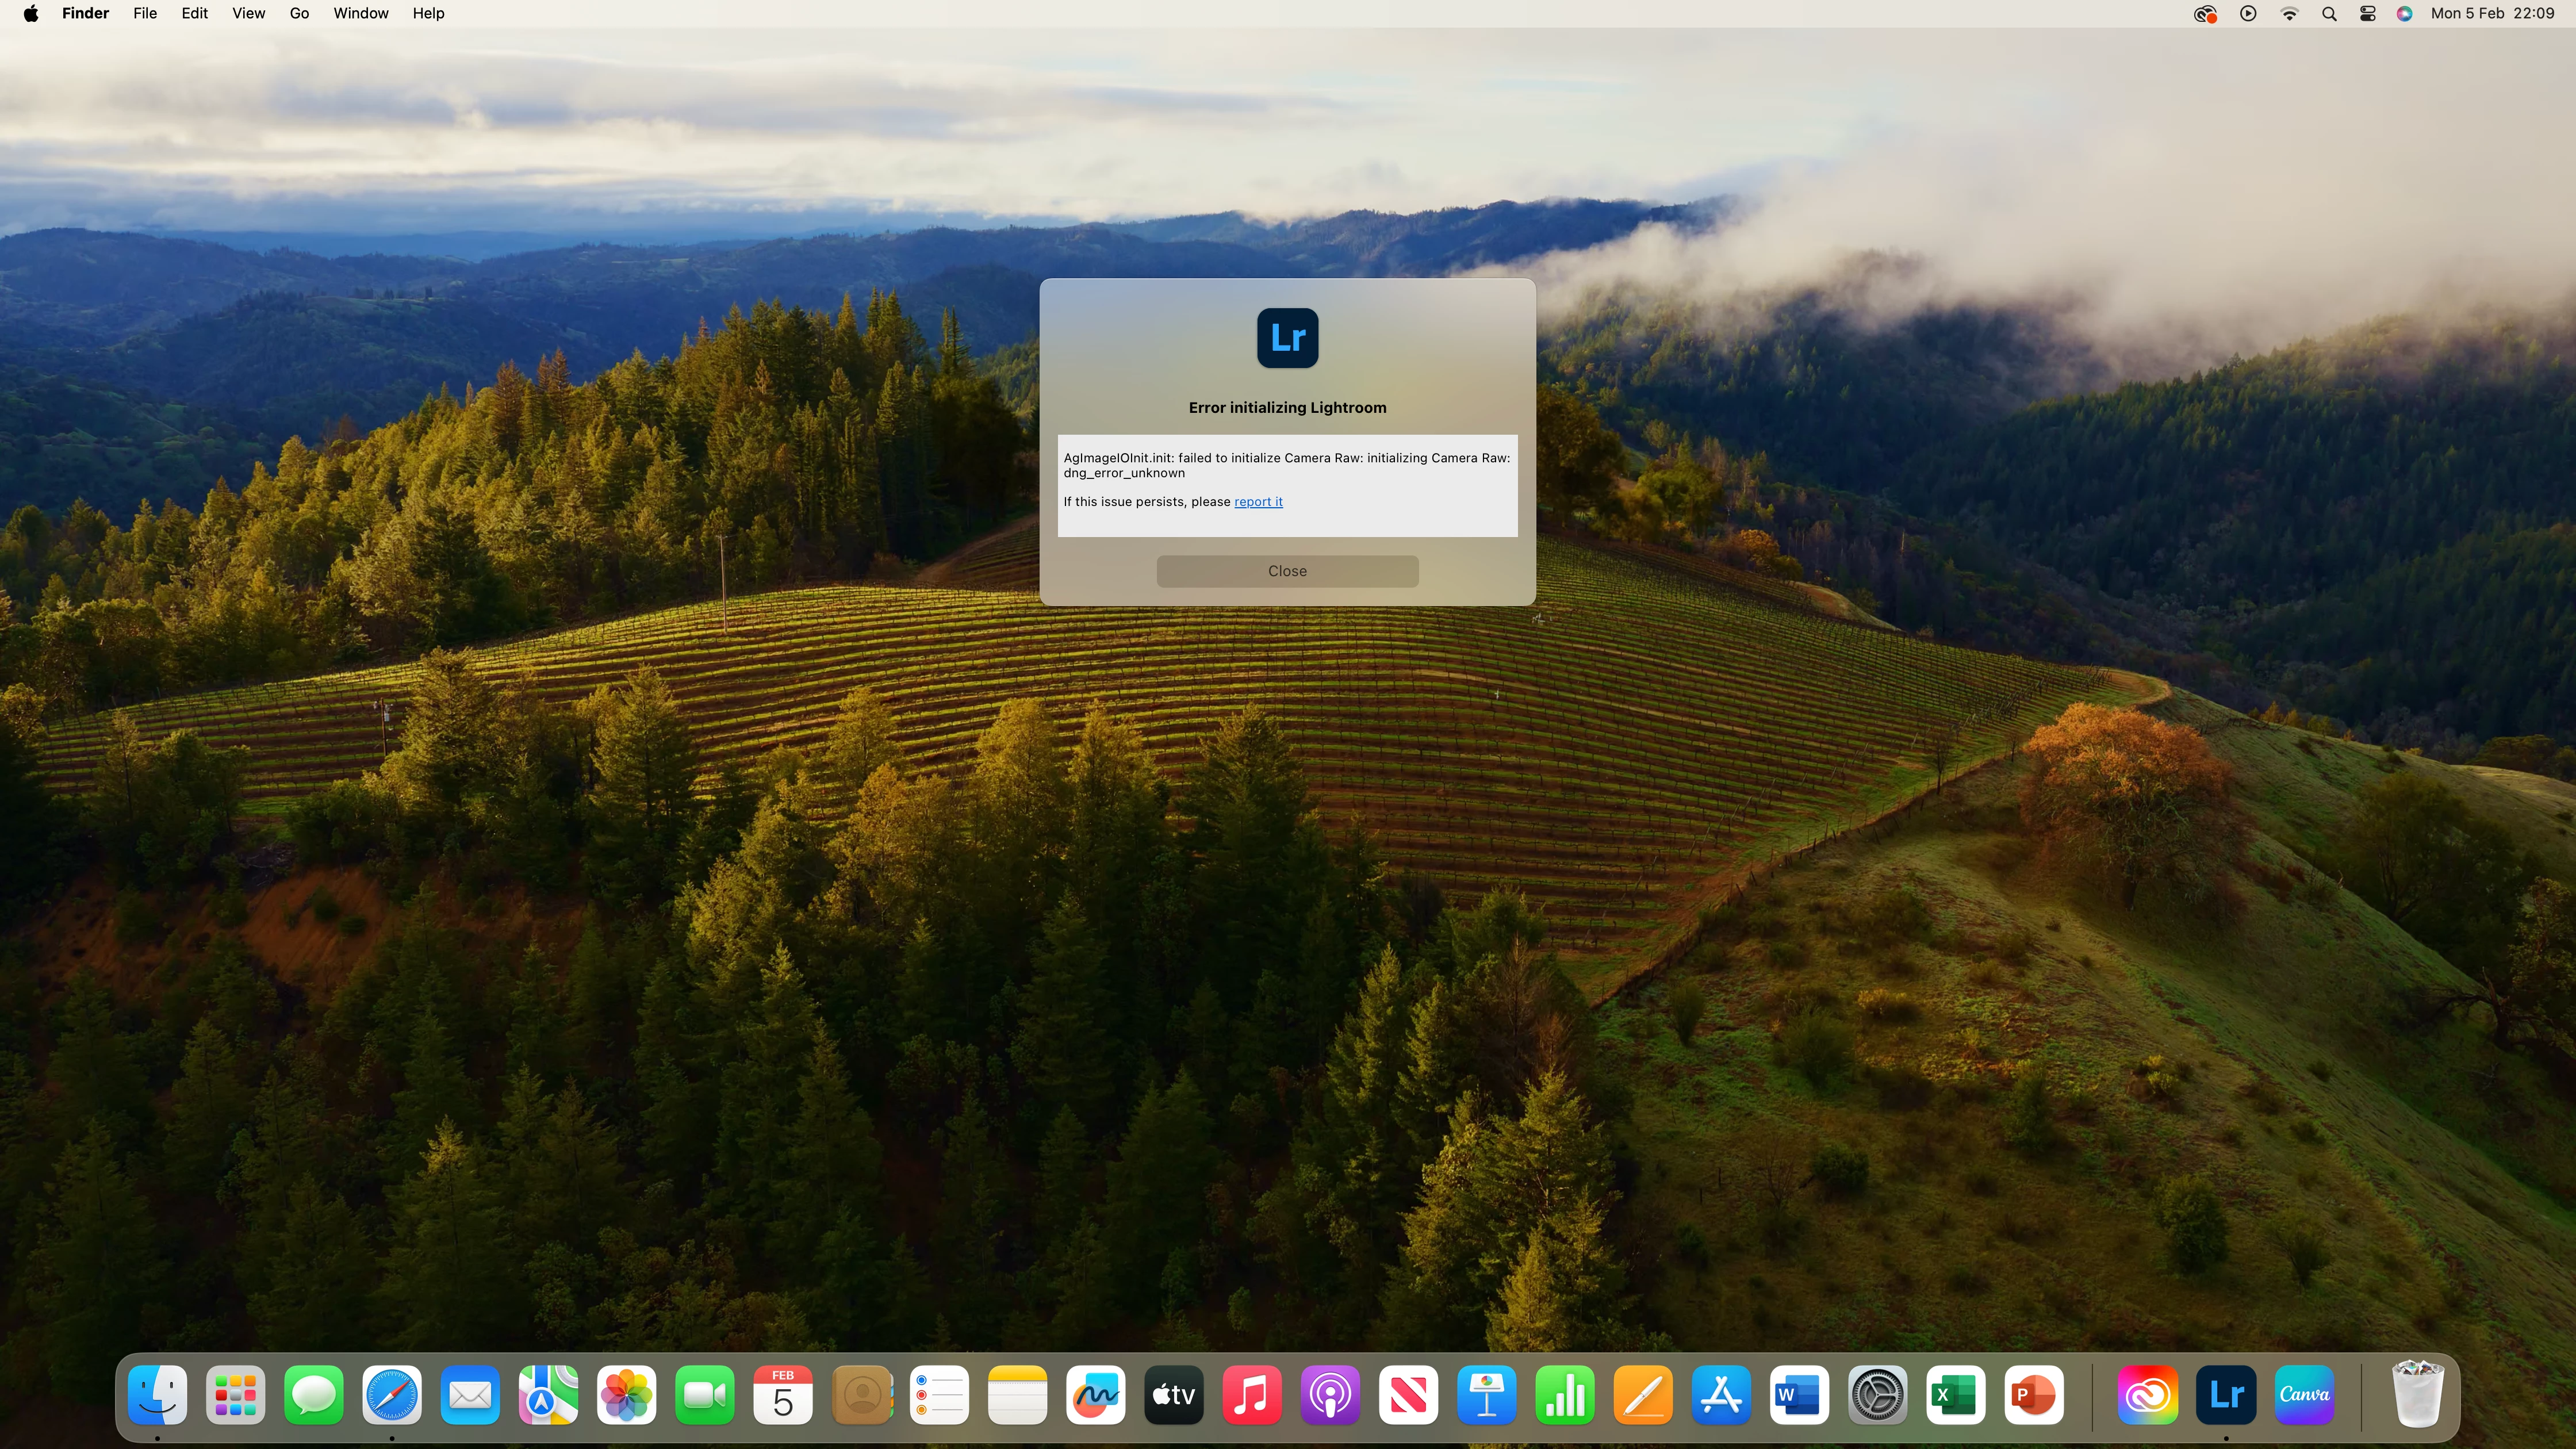Click the Close button in error dialog
The height and width of the screenshot is (1449, 2576).
[x=1287, y=571]
